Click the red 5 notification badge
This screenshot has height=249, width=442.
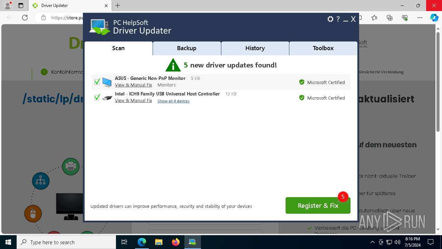click(x=343, y=197)
